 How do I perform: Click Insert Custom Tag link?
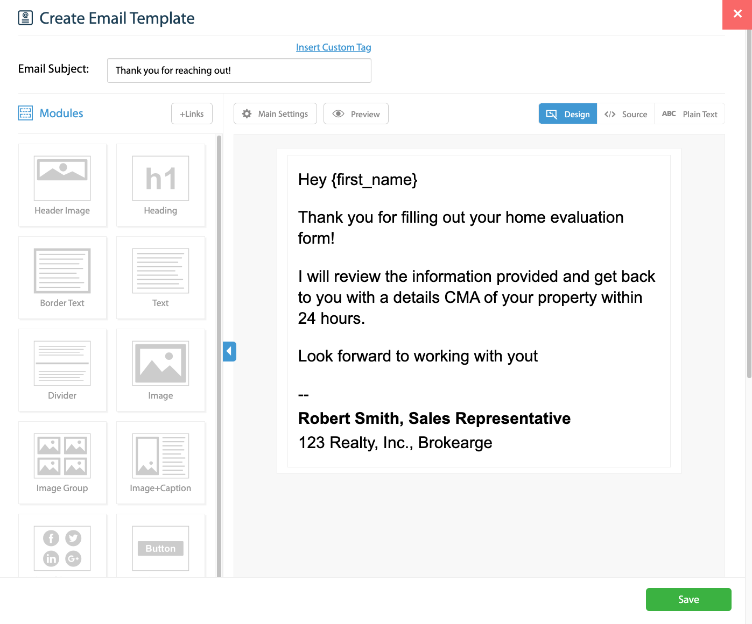coord(334,47)
